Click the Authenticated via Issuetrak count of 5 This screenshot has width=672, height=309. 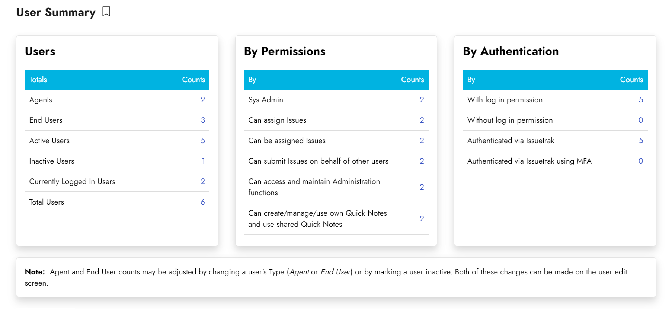point(641,141)
